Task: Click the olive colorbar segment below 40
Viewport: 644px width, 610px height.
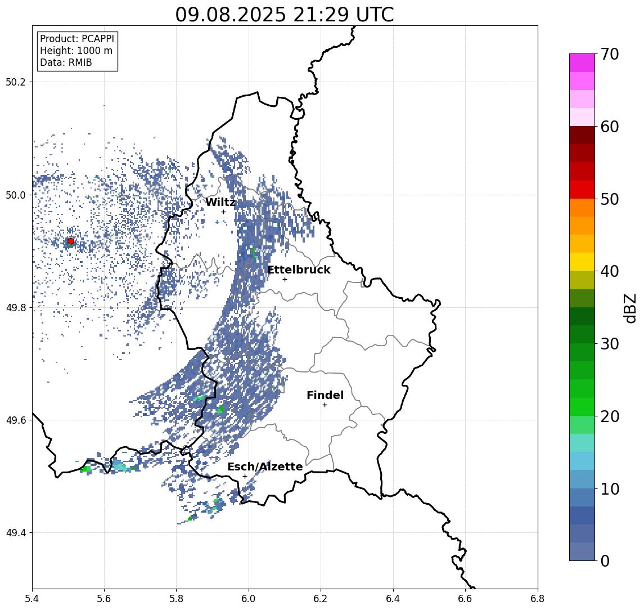Action: pos(582,280)
